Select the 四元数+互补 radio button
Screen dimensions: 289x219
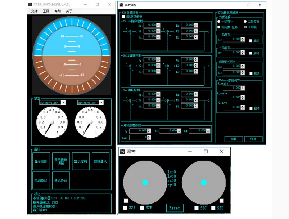(219, 27)
